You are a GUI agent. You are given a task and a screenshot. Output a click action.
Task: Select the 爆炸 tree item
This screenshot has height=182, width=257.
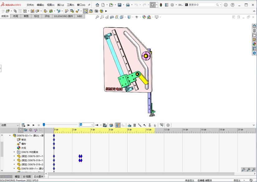click(x=21, y=144)
